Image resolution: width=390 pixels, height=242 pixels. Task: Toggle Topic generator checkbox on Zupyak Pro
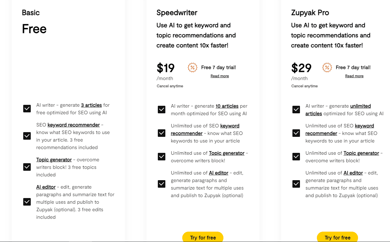(x=296, y=156)
